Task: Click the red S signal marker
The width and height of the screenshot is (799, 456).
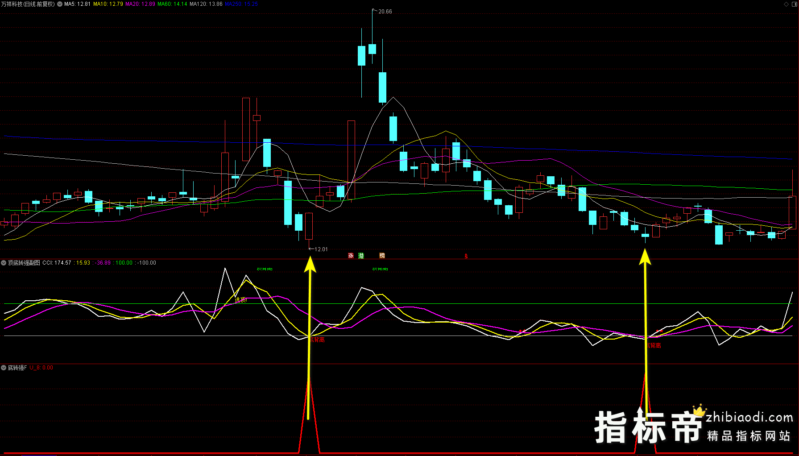Action: coord(466,256)
